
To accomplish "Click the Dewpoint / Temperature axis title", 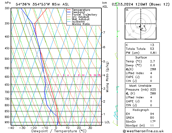I will [59, 131].
